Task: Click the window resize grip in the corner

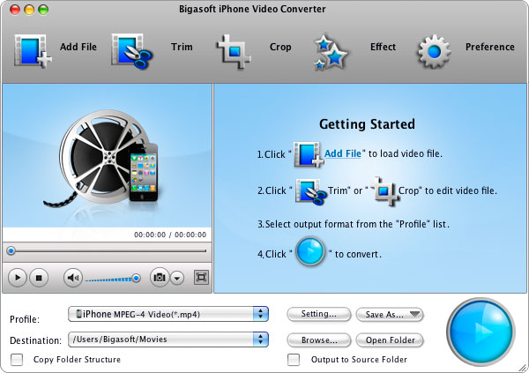Action: tap(523, 368)
